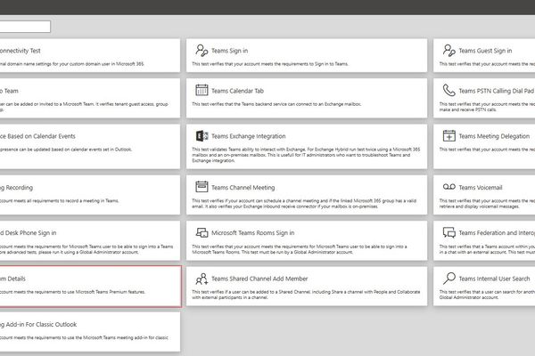Select 'Based on Calendar Events' card title
Viewport: 535px width, 356px height.
[37, 136]
